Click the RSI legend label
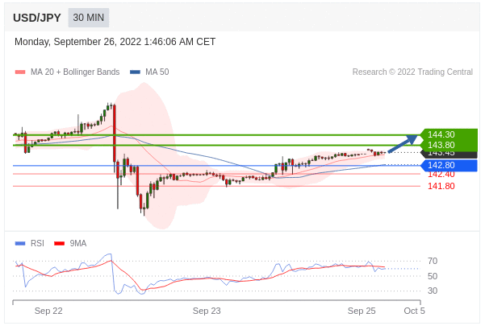This screenshot has width=485, height=330. [37, 243]
